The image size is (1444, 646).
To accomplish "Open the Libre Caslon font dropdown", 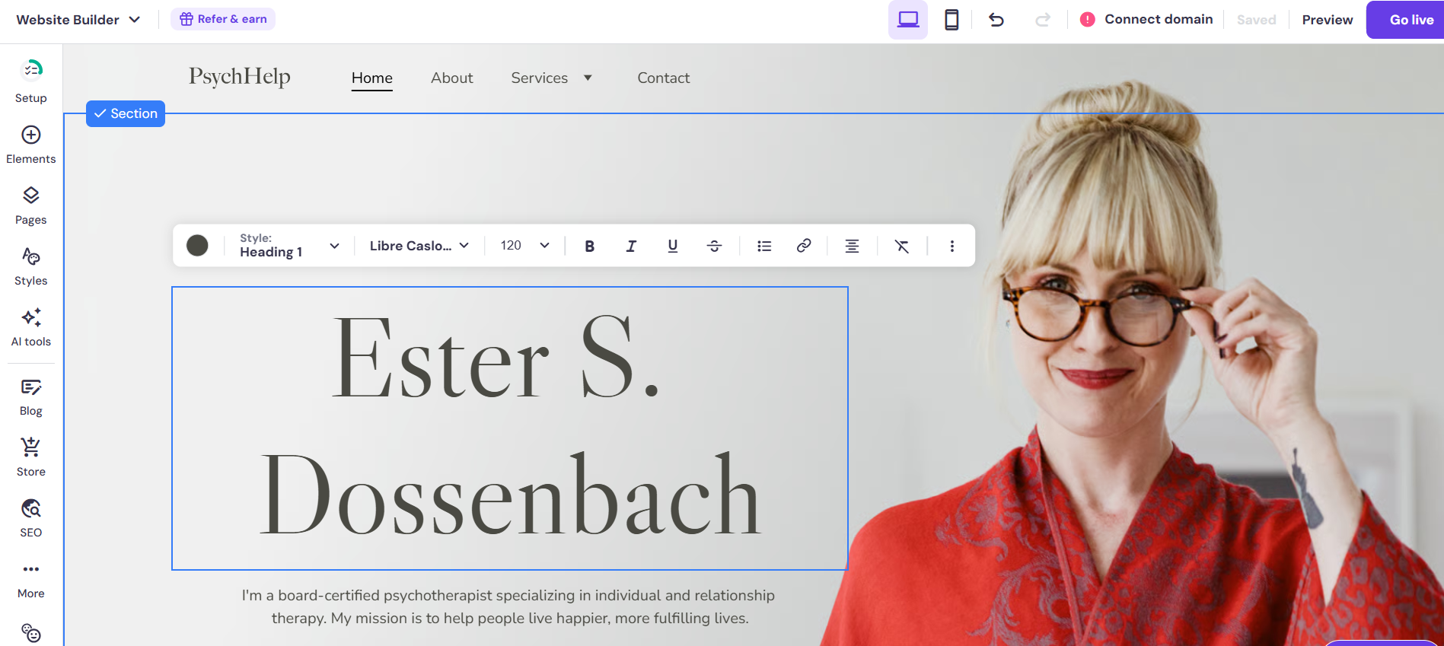I will (419, 246).
